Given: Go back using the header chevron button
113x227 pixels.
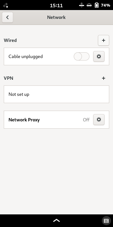Looking at the screenshot, I should [x=8, y=17].
